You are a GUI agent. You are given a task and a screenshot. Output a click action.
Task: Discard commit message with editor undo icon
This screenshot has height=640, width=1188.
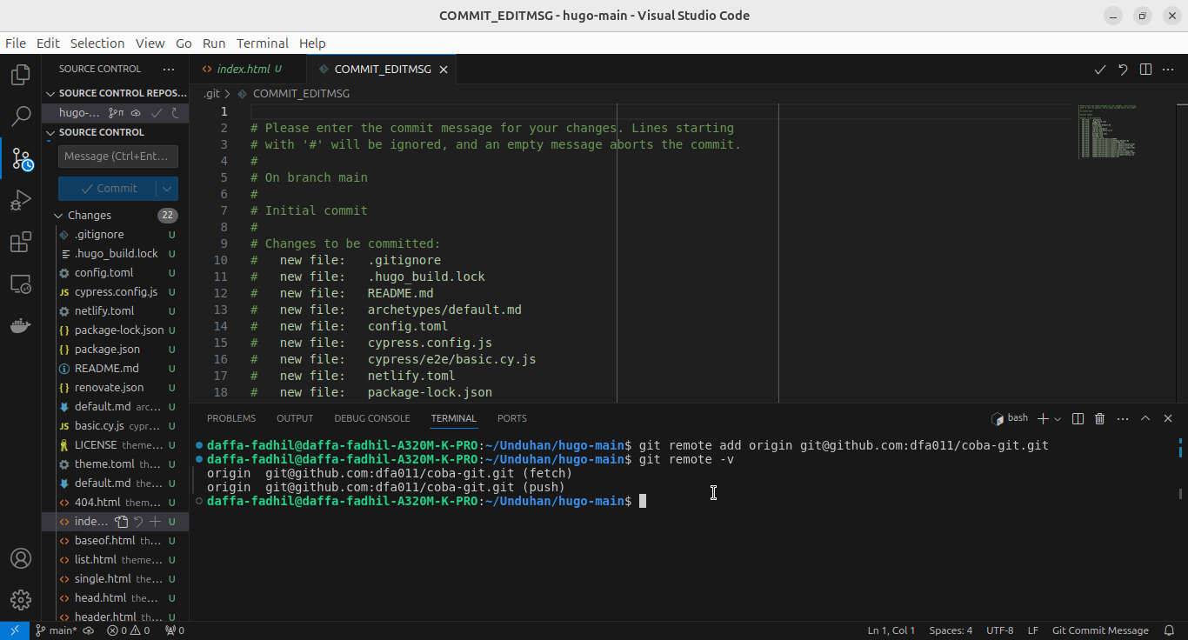[x=1123, y=69]
